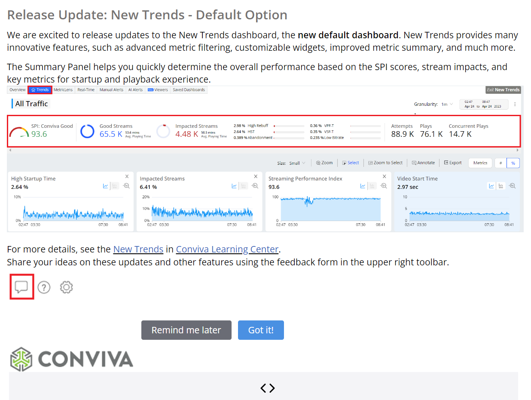Open the Size Small dropdown
The image size is (531, 400).
tap(297, 163)
